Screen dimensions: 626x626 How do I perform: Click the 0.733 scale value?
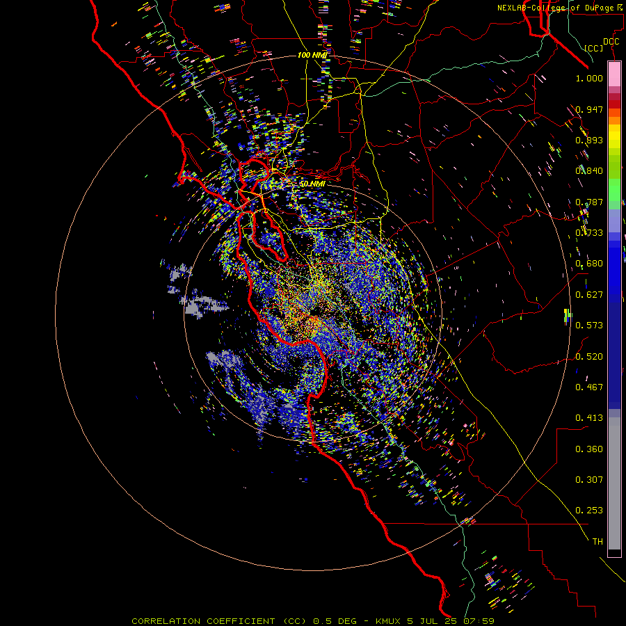click(589, 233)
